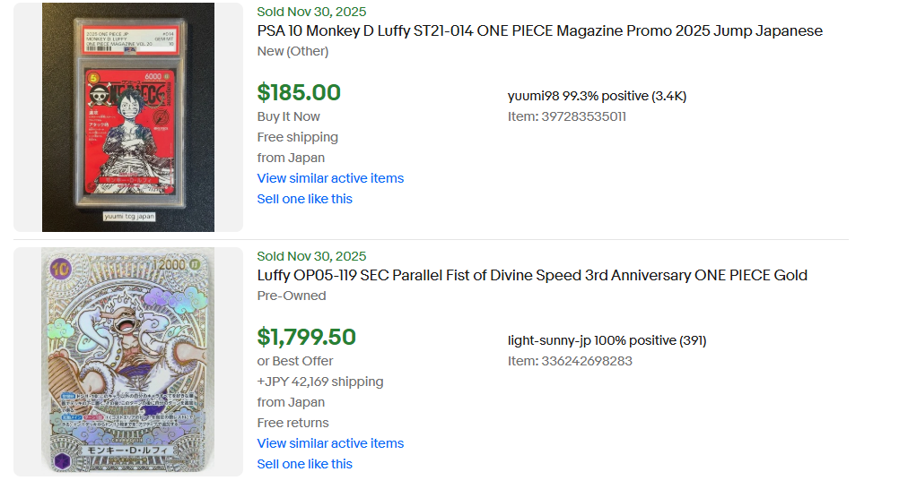
Task: Click the $1,799.50 sold price
Action: click(306, 337)
